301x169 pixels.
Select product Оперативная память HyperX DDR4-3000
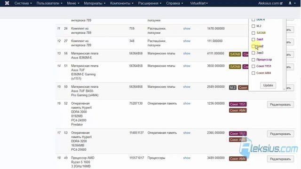[81, 114]
